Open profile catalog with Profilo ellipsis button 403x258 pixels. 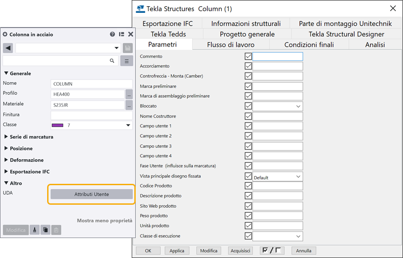(129, 94)
